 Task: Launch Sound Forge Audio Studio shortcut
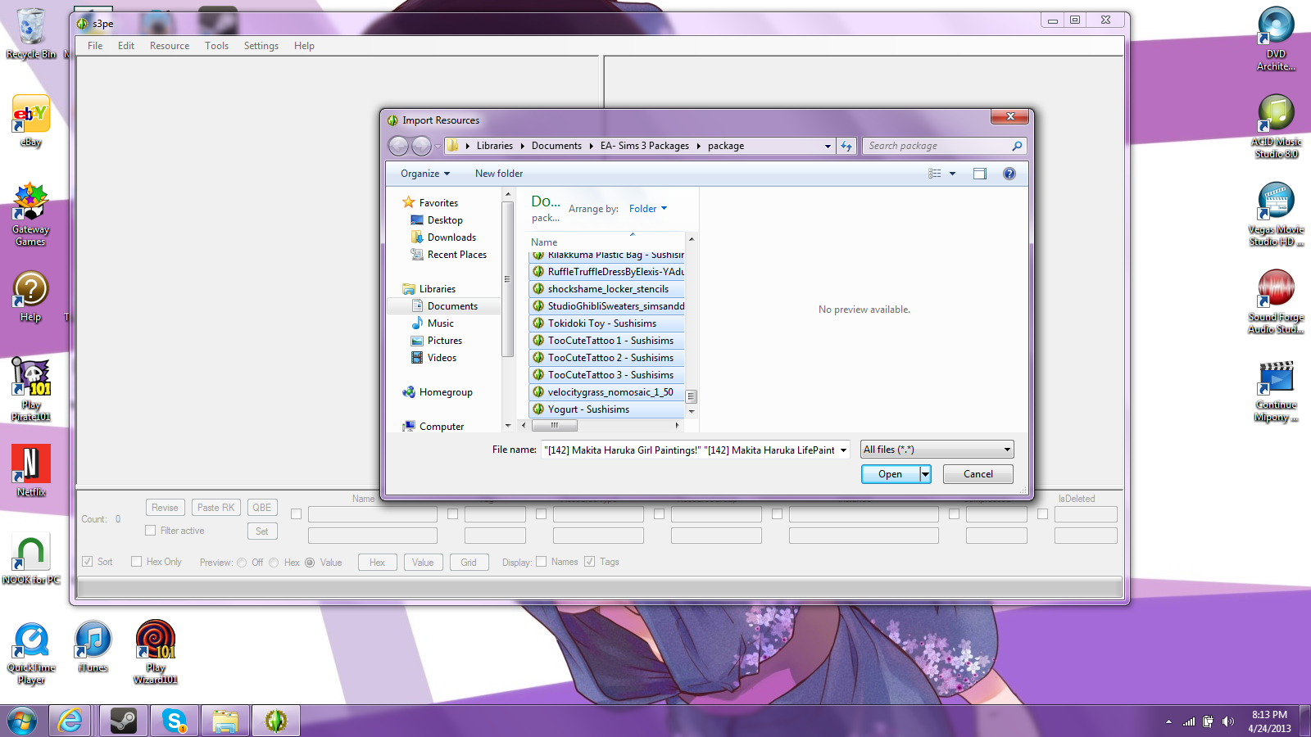coord(1276,301)
